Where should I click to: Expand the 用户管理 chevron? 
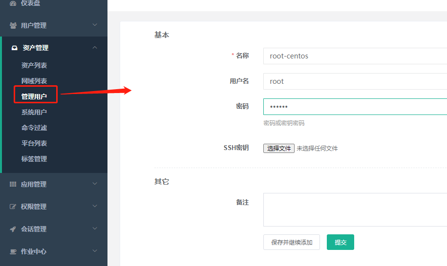coord(95,25)
